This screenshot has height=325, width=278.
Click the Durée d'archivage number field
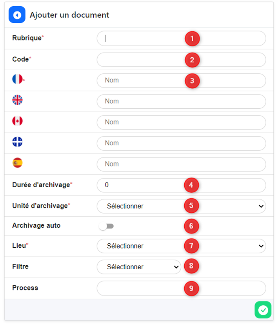point(141,185)
